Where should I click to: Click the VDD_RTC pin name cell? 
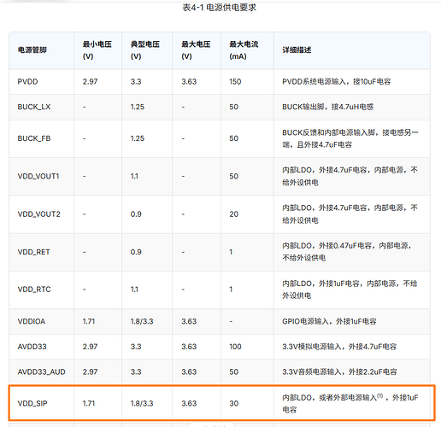pos(42,290)
